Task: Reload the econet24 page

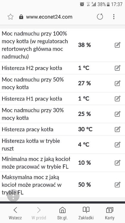Action: coord(100,17)
